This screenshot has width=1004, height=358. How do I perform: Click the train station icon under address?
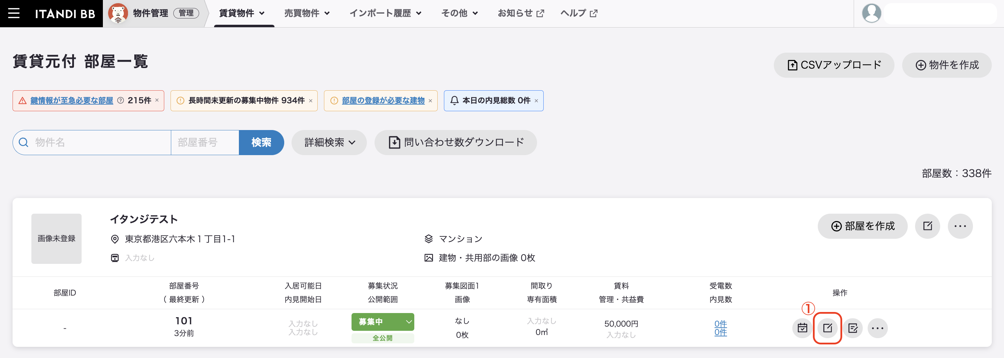[x=115, y=258]
